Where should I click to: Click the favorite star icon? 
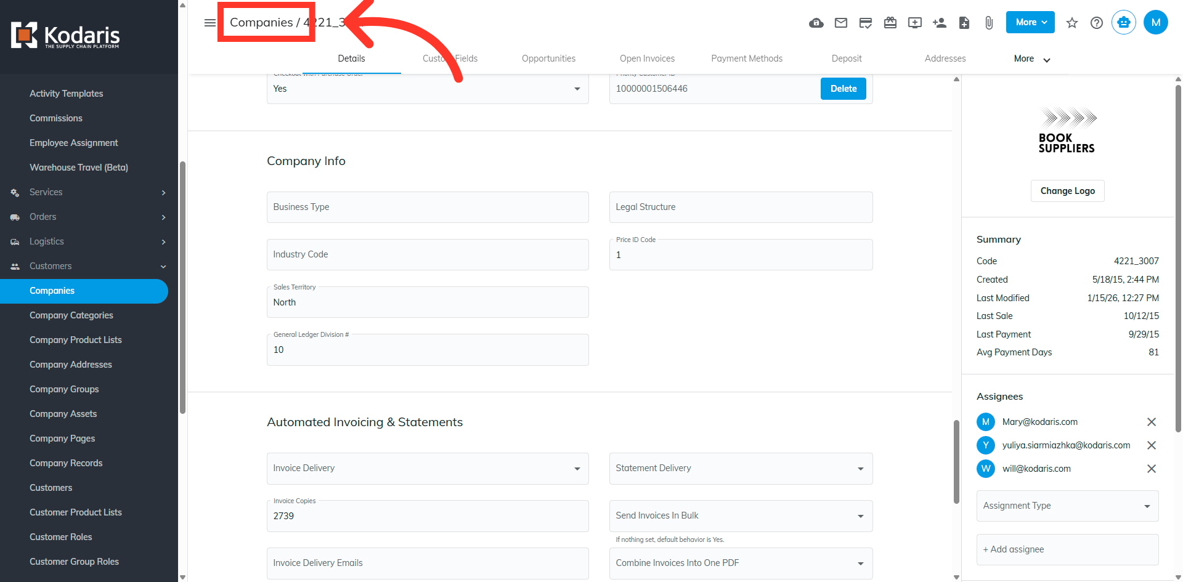tap(1072, 23)
